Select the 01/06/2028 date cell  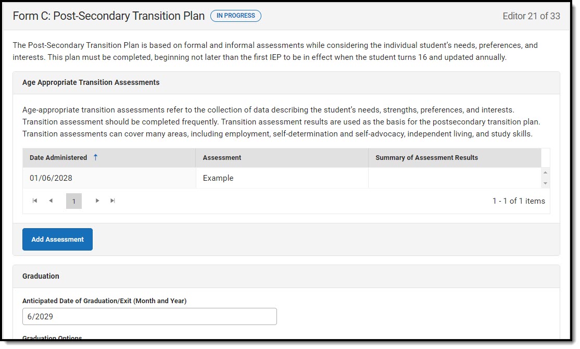[x=51, y=178]
